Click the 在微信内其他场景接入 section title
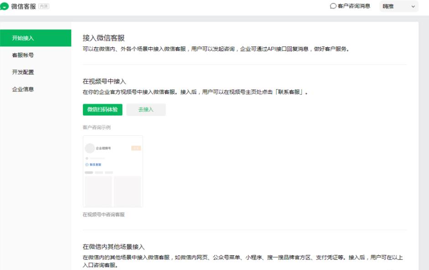429x270 pixels. 114,247
